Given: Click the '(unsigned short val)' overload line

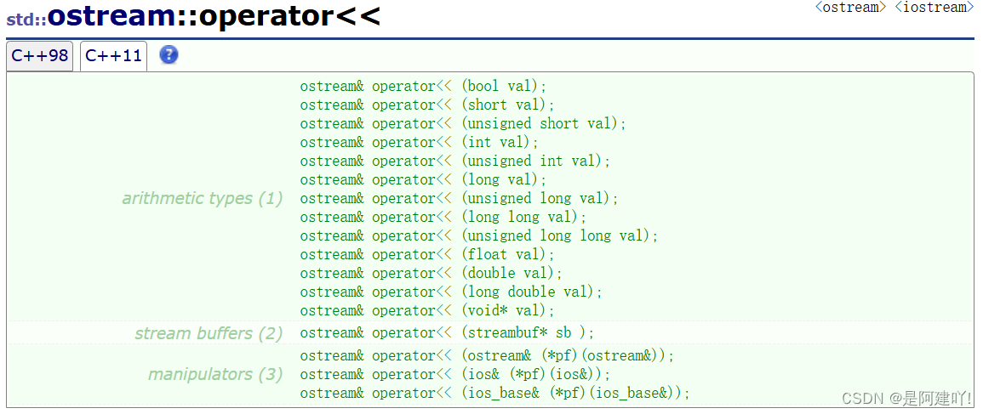Looking at the screenshot, I should point(463,123).
